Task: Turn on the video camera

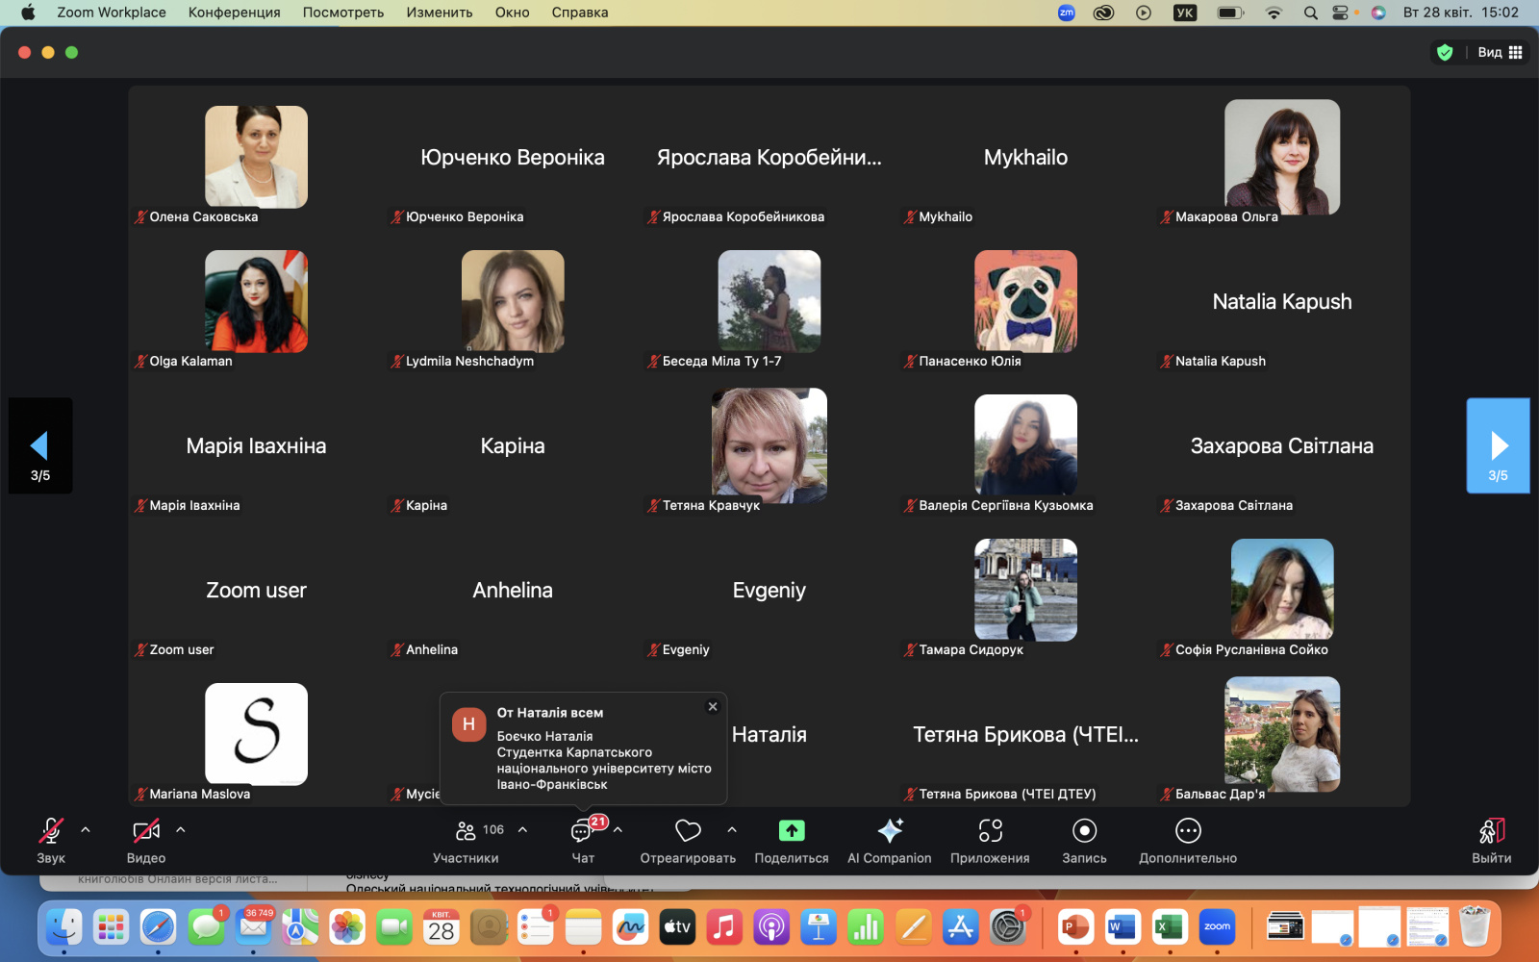Action: tap(146, 831)
